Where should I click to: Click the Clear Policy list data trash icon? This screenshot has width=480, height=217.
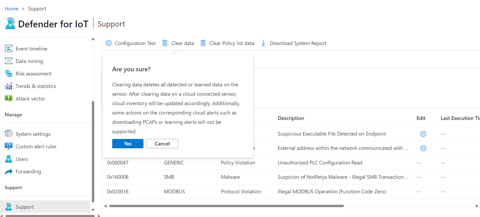[203, 43]
